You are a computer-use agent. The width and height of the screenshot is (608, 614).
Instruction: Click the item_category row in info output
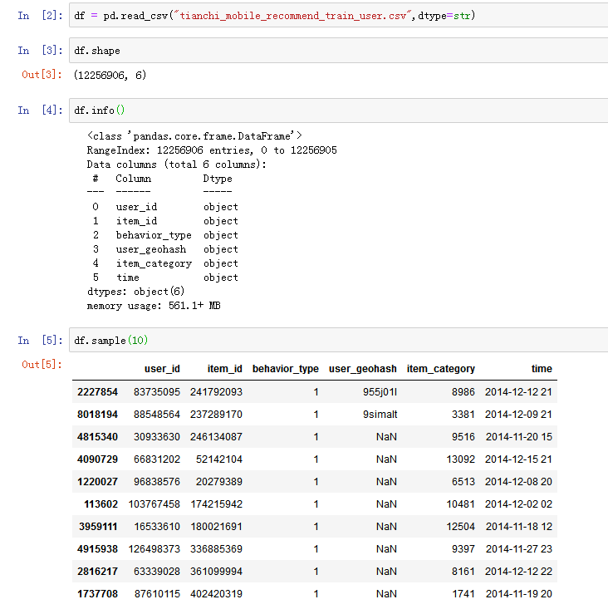tap(165, 263)
